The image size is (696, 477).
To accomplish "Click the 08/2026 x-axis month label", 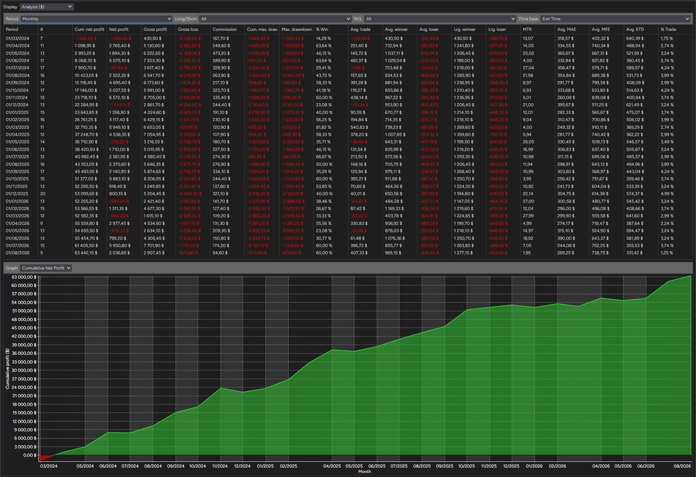I will pyautogui.click(x=682, y=466).
